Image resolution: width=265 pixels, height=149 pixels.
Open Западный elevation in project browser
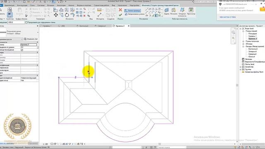(x=253, y=51)
